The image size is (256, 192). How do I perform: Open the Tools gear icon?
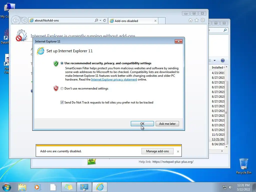203,20
